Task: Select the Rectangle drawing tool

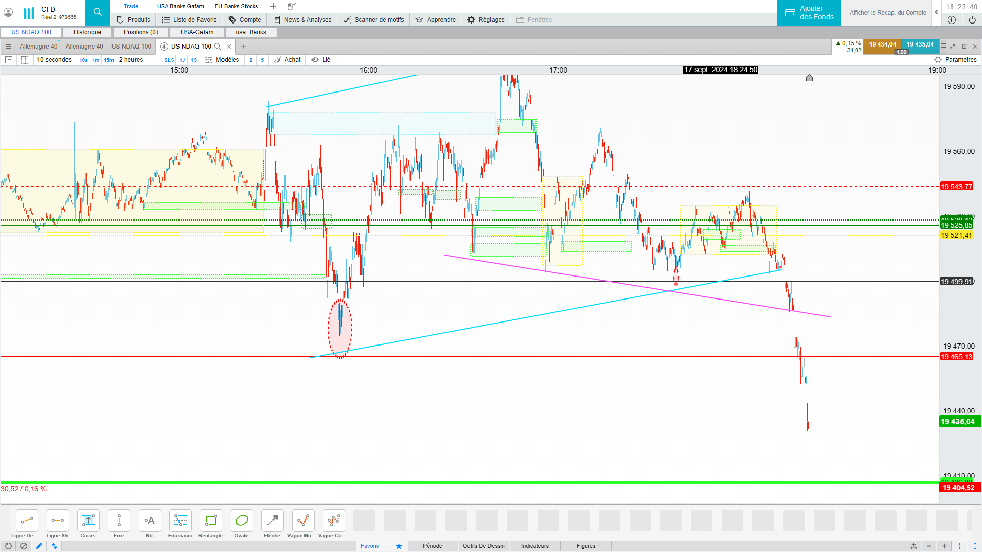Action: point(211,521)
